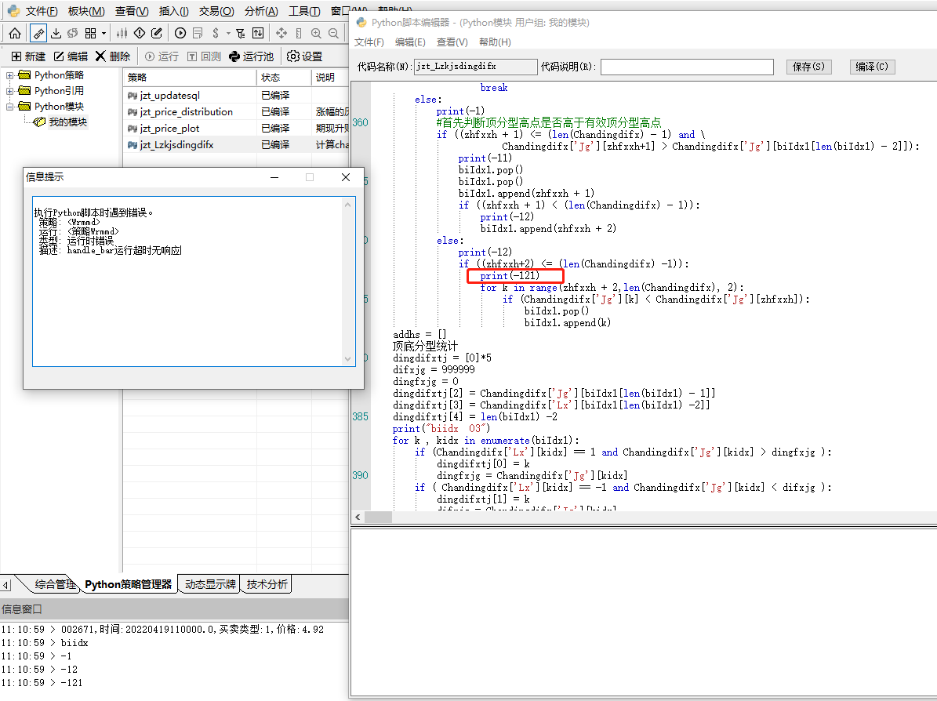Switch to 动态显示牌 tab
This screenshot has height=701, width=937.
click(x=210, y=584)
